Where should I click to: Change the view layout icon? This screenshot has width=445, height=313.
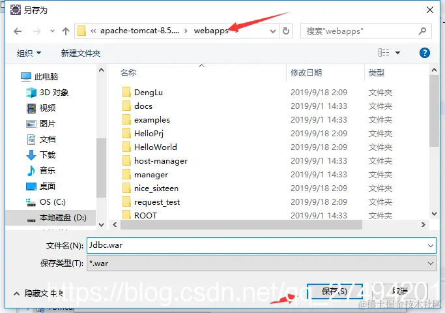[384, 53]
